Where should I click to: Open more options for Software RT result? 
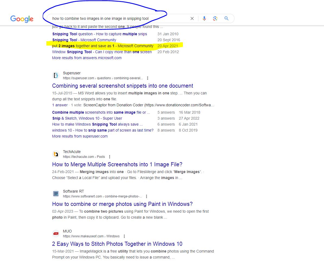point(147,196)
